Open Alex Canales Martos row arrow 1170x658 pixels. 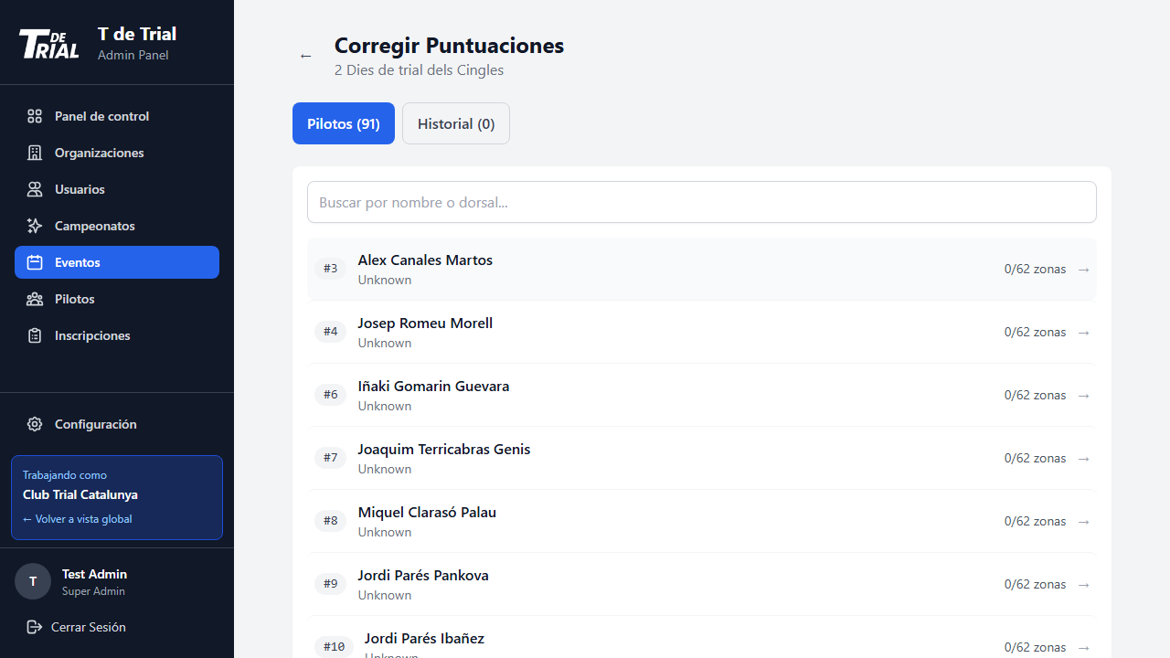click(x=1083, y=270)
